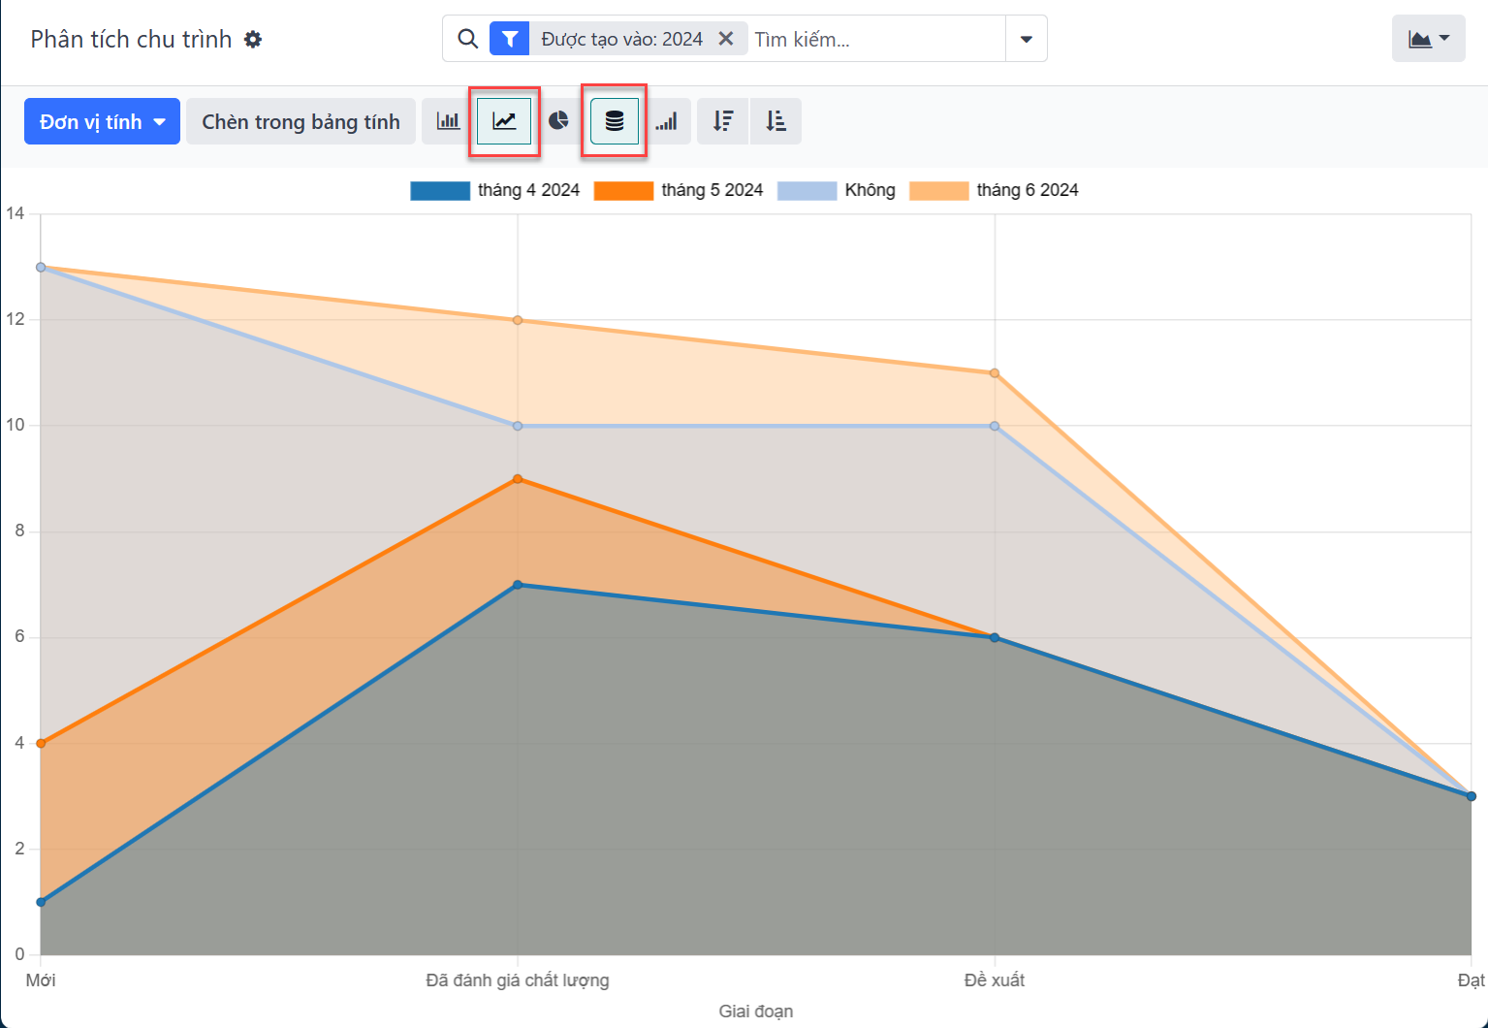Sort the chart in descending order
The image size is (1488, 1028).
[x=723, y=121]
